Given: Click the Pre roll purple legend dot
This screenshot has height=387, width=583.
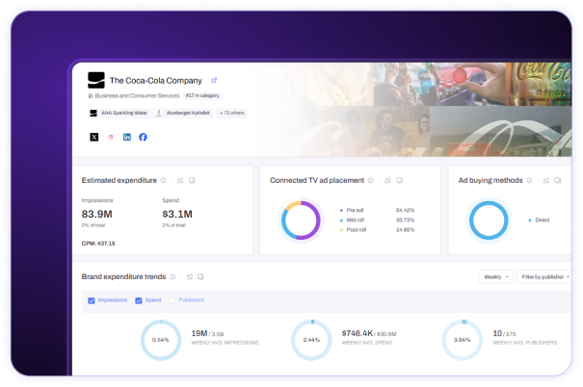Looking at the screenshot, I should (341, 210).
